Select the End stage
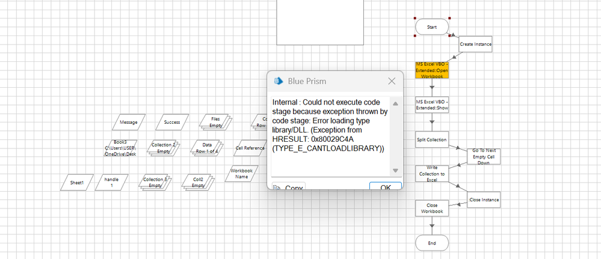This screenshot has height=259, width=601. 432,243
